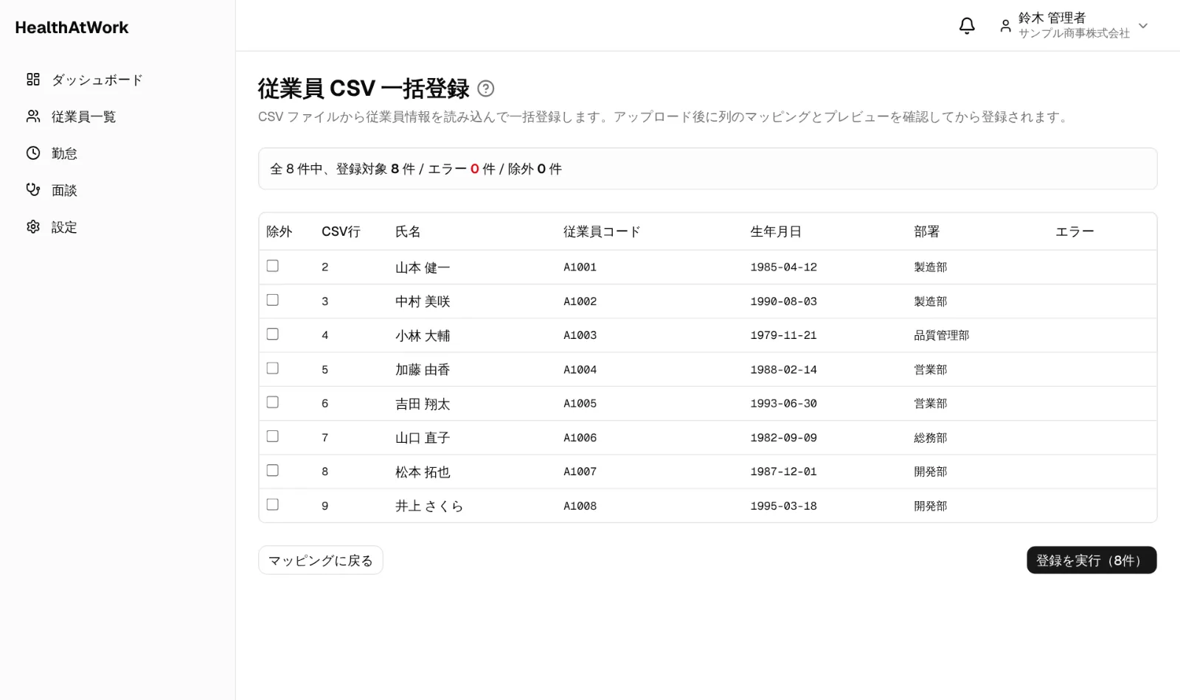1180x700 pixels.
Task: Click the summary line 全 8 件中
Action: pyautogui.click(x=416, y=169)
